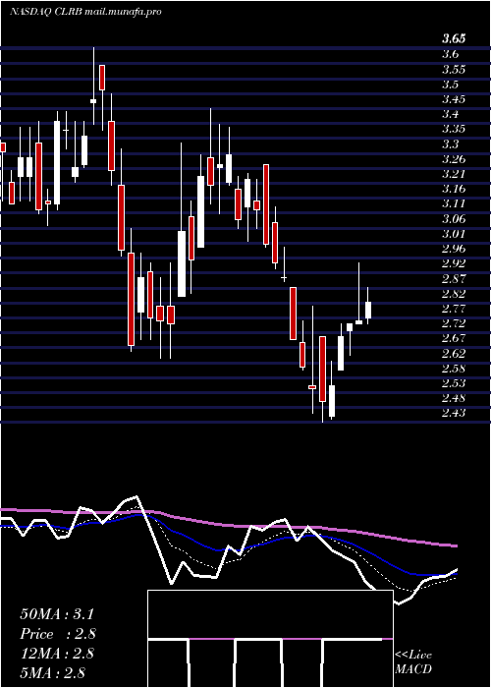The image size is (491, 688).
Task: Select the 3.3 axis value
Action: point(451,143)
